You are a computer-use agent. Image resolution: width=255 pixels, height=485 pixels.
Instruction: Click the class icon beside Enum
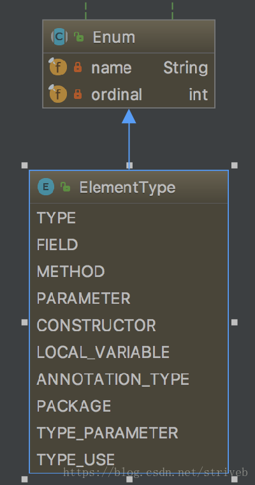point(59,37)
